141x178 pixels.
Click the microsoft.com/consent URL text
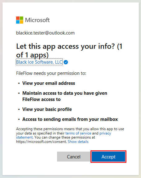click(41, 142)
